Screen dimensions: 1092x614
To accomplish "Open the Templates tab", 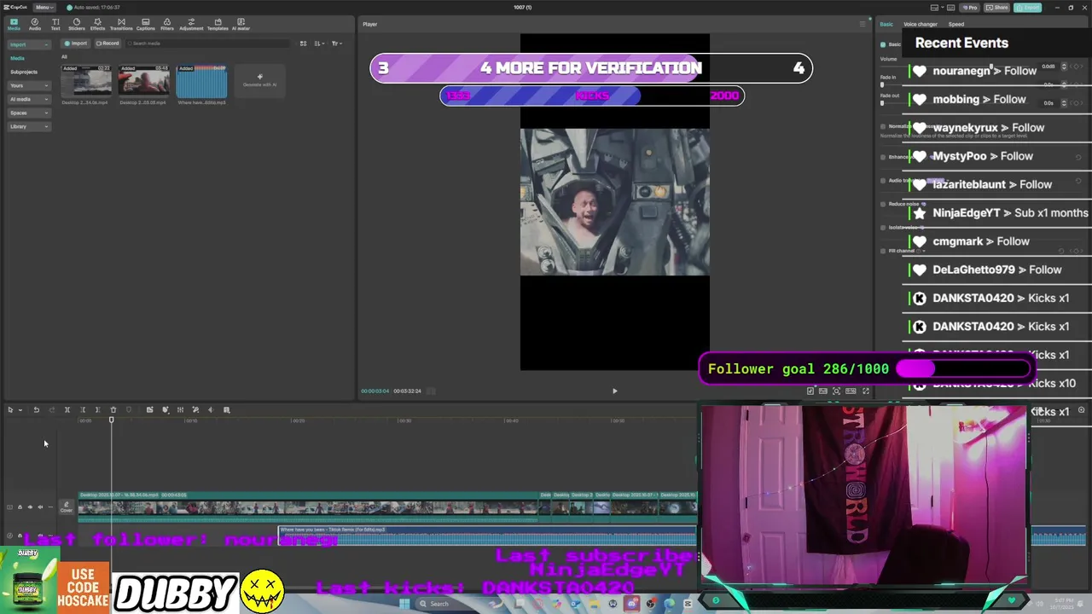I will [x=218, y=24].
